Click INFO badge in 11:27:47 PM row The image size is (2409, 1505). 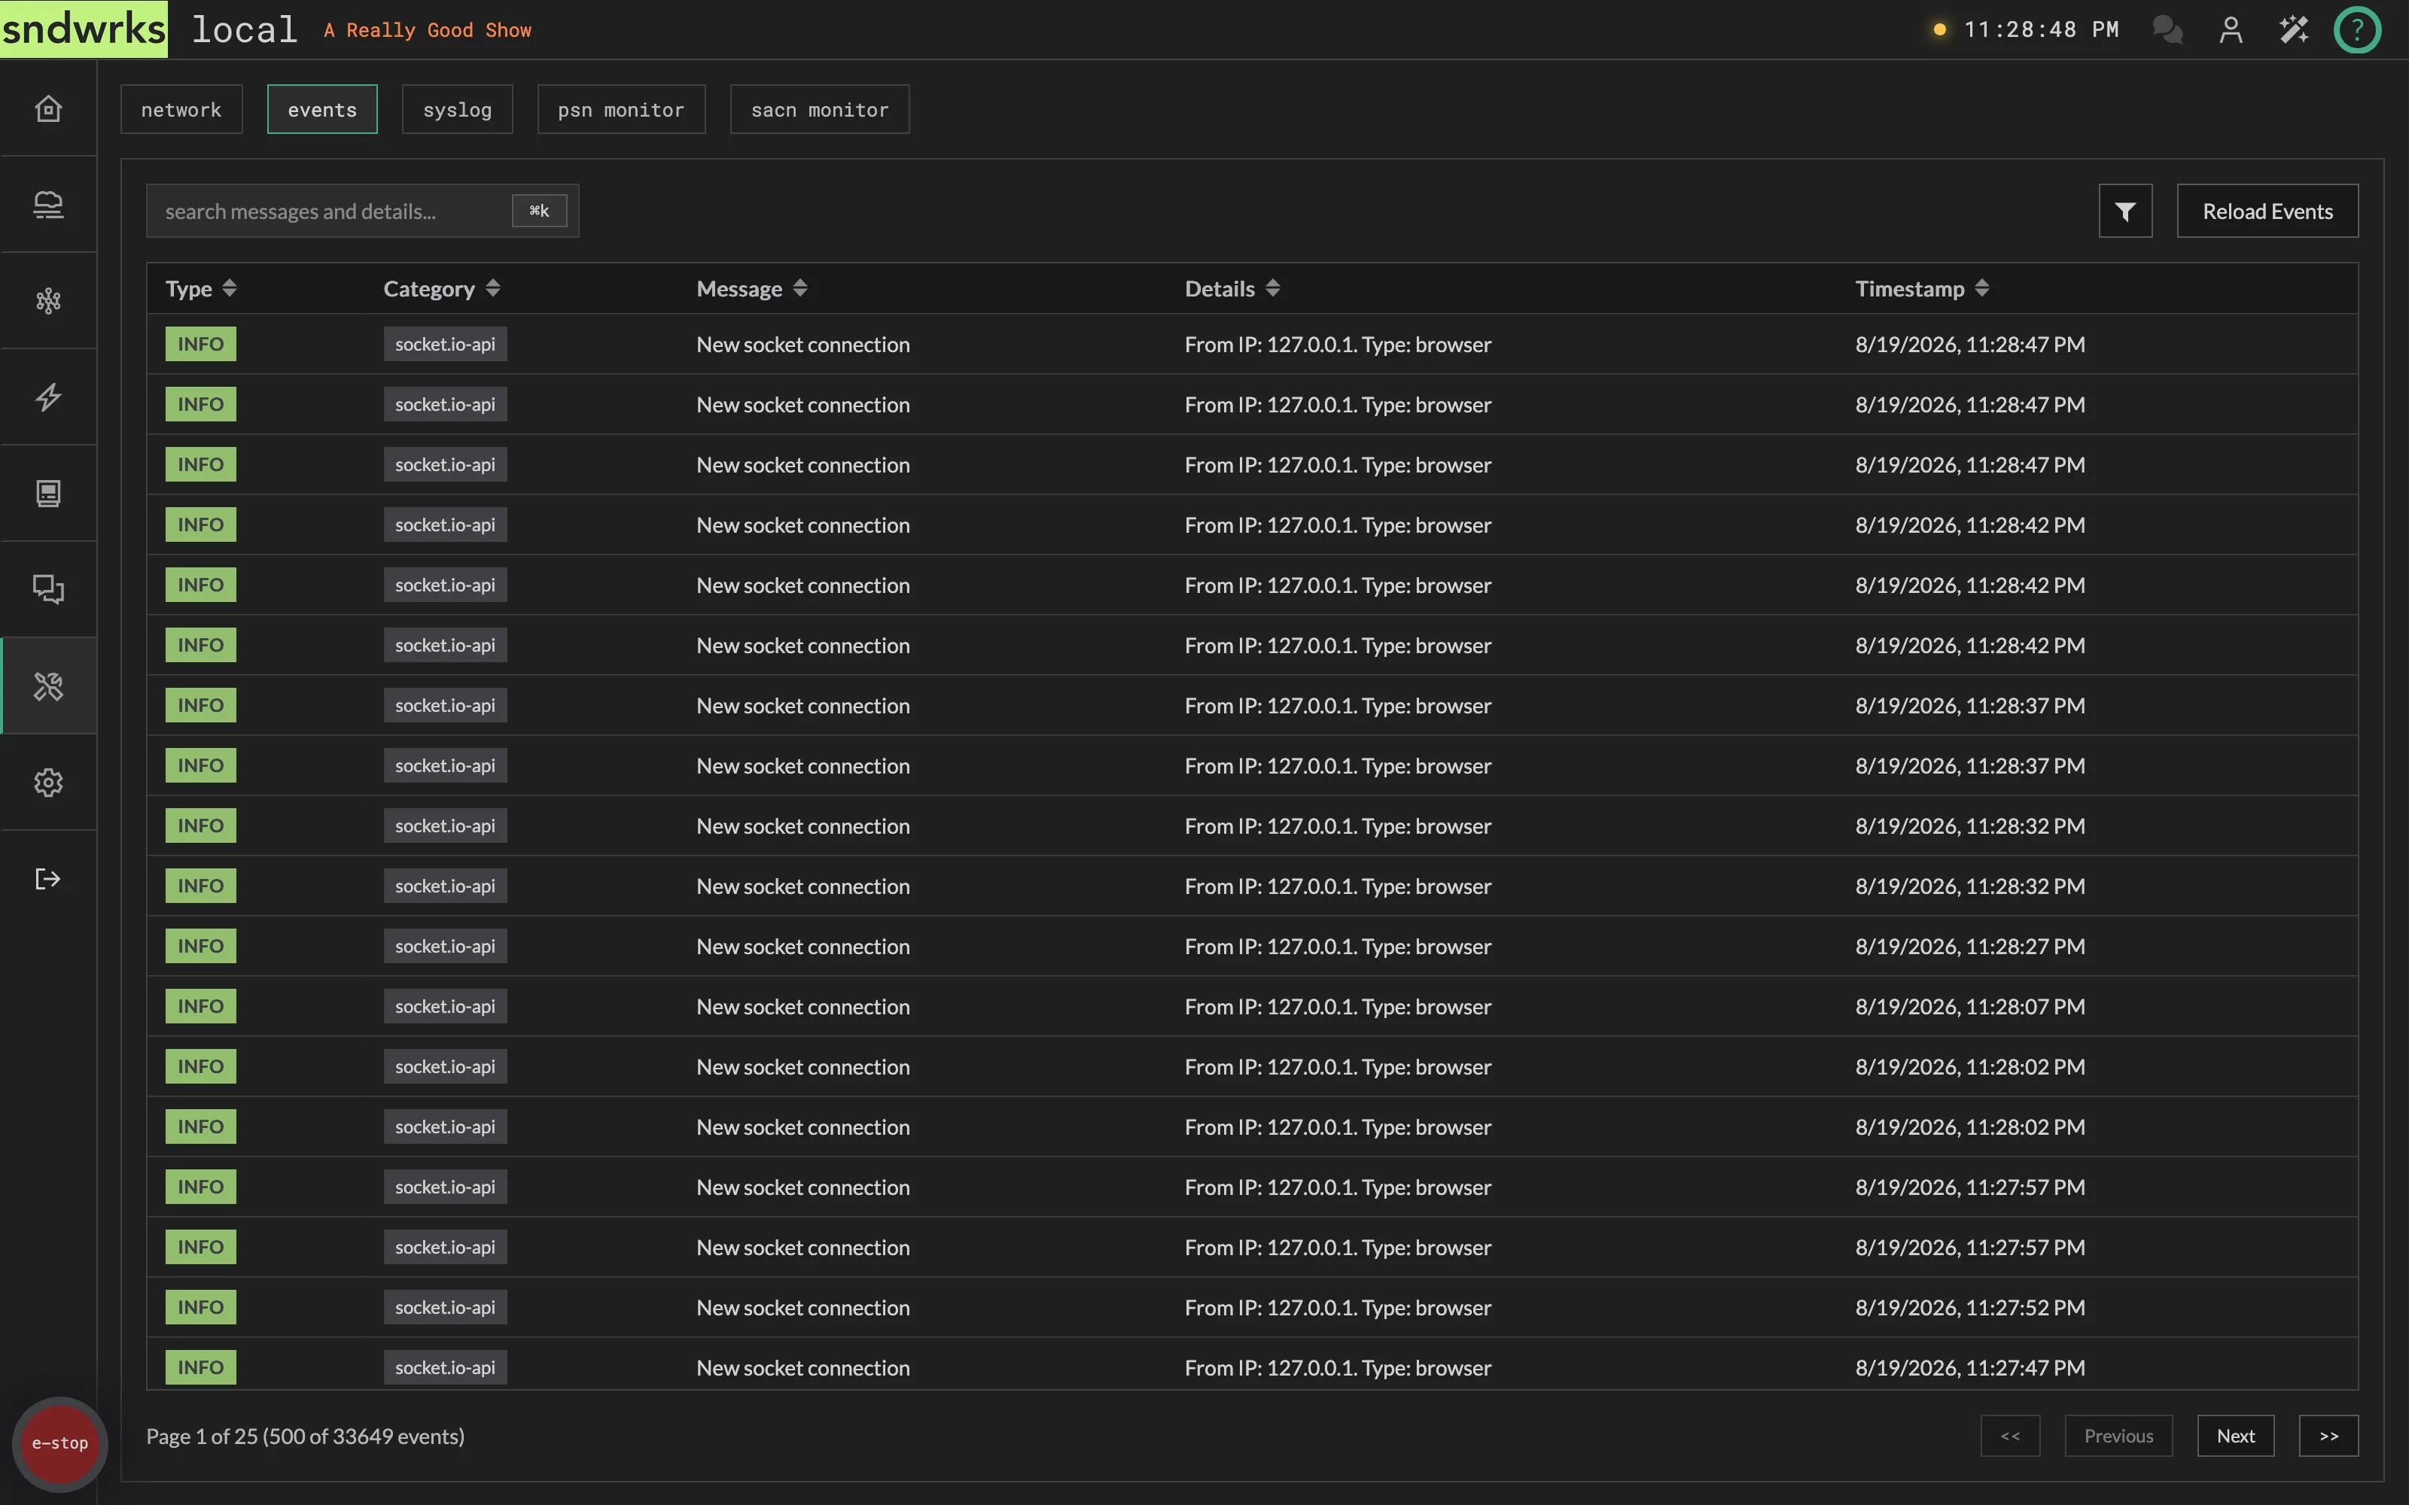(x=201, y=1367)
